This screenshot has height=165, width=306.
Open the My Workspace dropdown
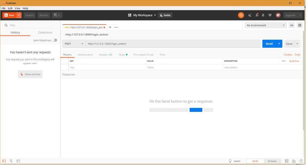point(144,15)
